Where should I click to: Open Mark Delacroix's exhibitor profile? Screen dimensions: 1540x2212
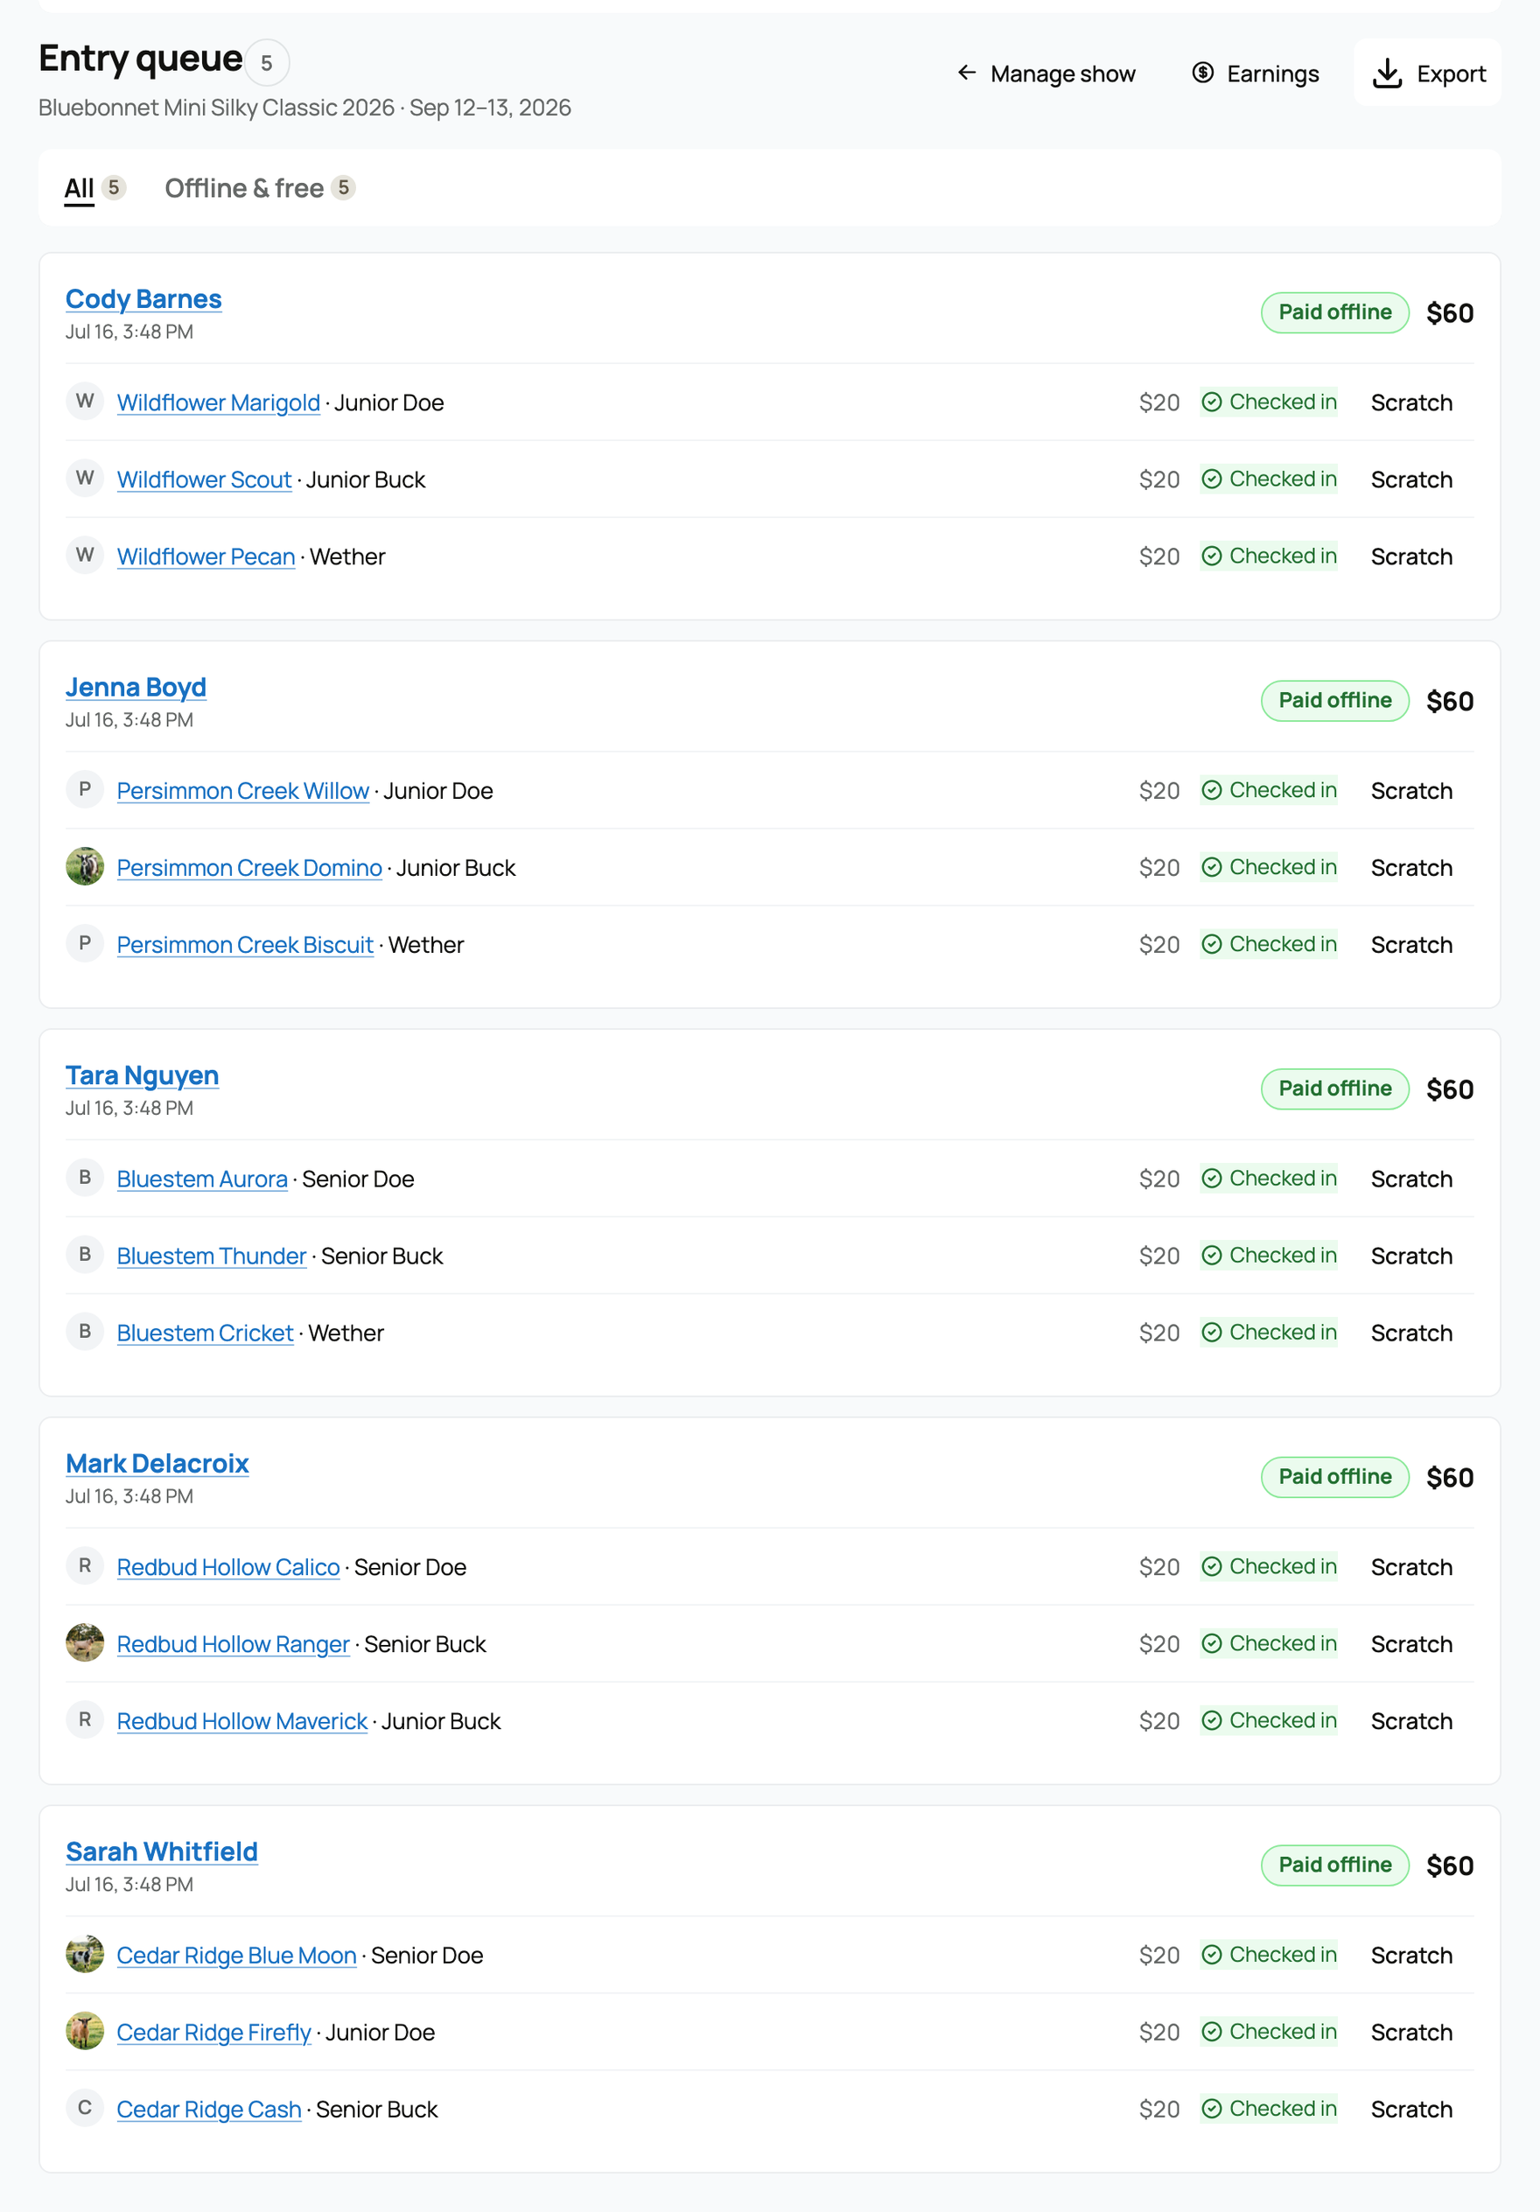tap(157, 1465)
